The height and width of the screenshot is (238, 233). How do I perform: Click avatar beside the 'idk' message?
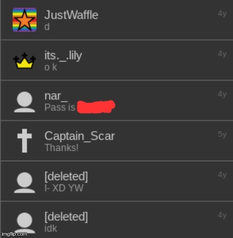click(25, 223)
